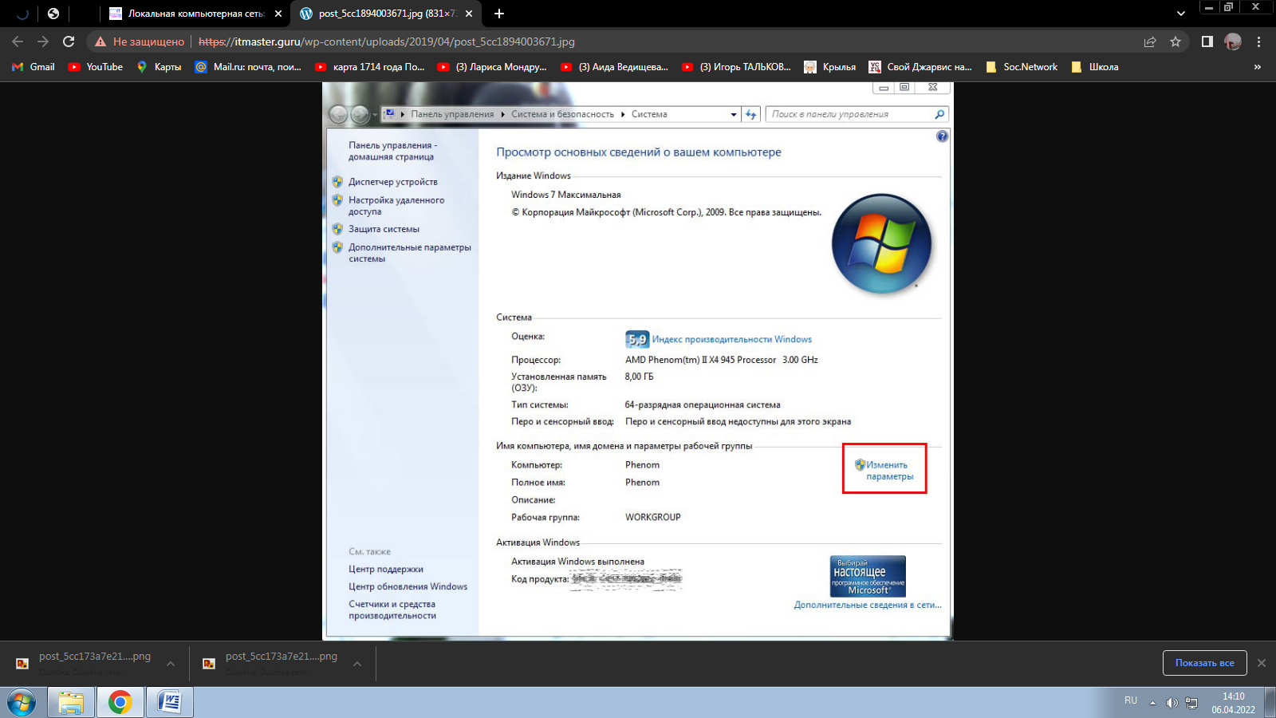This screenshot has height=718, width=1276.
Task: Open Chrome side panel
Action: pyautogui.click(x=1207, y=41)
